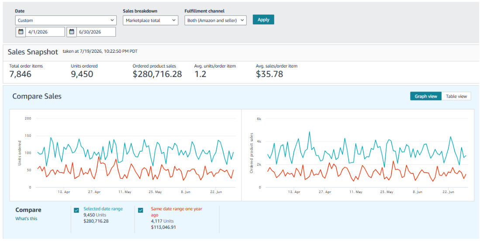Click the orange line in Units ordered chart
Viewport: 480px width, 241px height.
99,157
